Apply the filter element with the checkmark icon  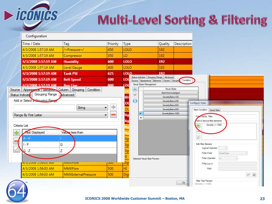pyautogui.click(x=248, y=175)
